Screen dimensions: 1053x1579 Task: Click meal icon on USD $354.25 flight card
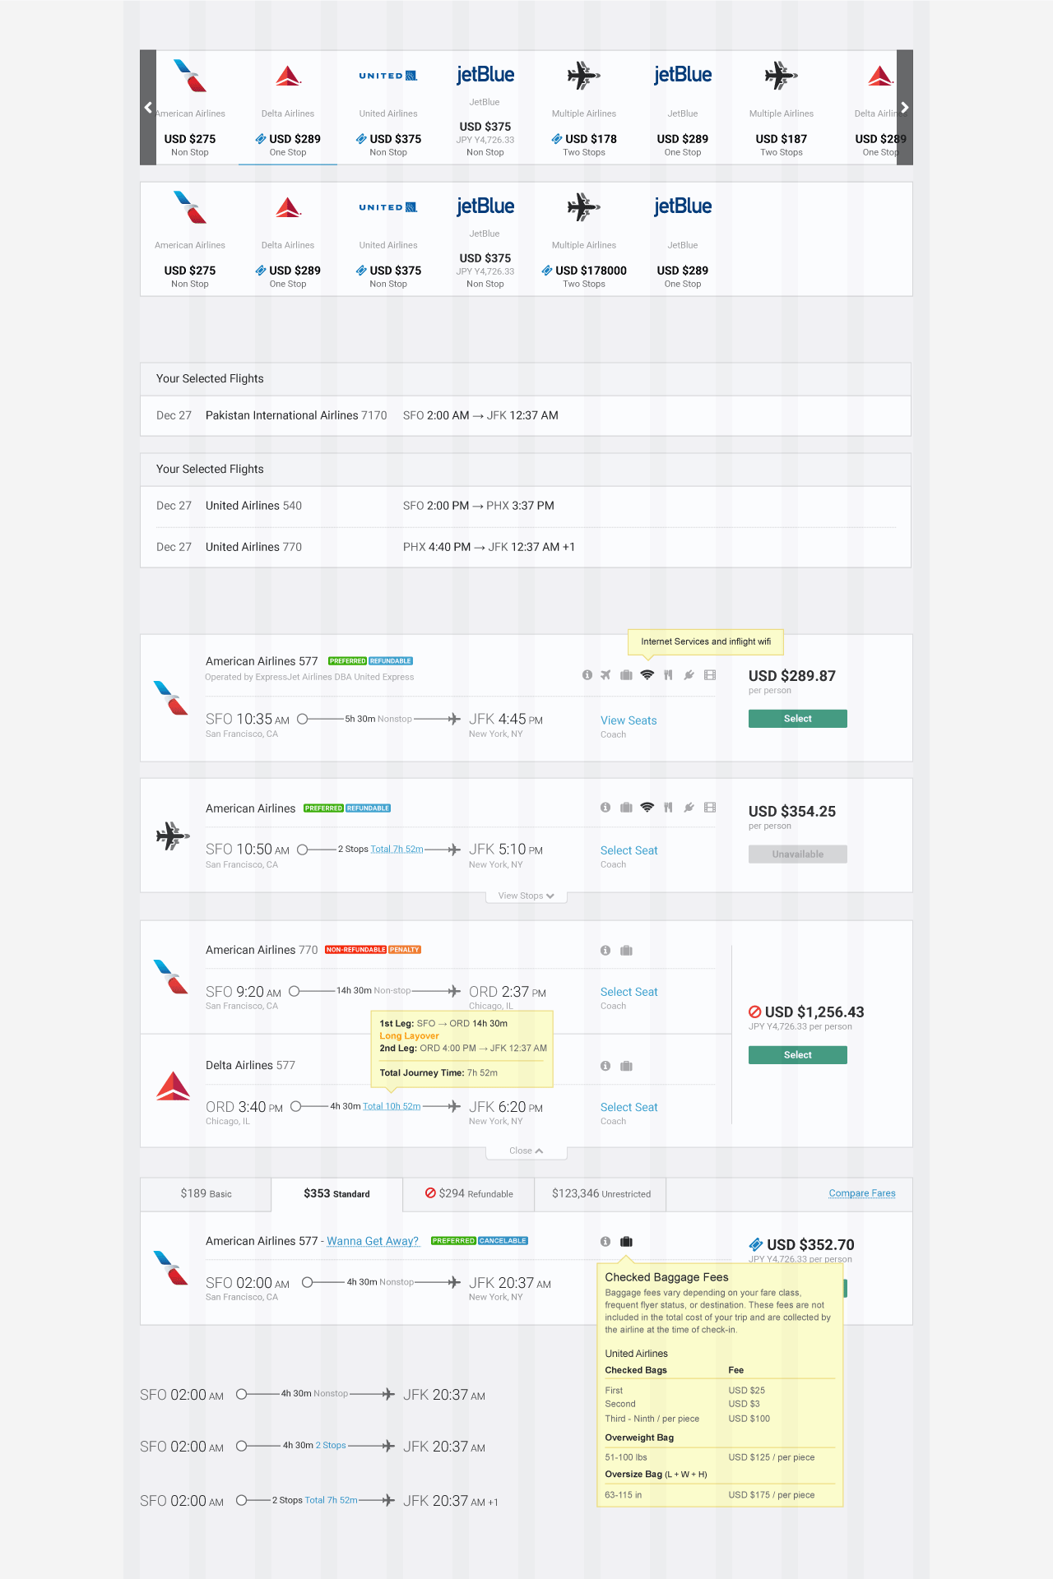(668, 808)
